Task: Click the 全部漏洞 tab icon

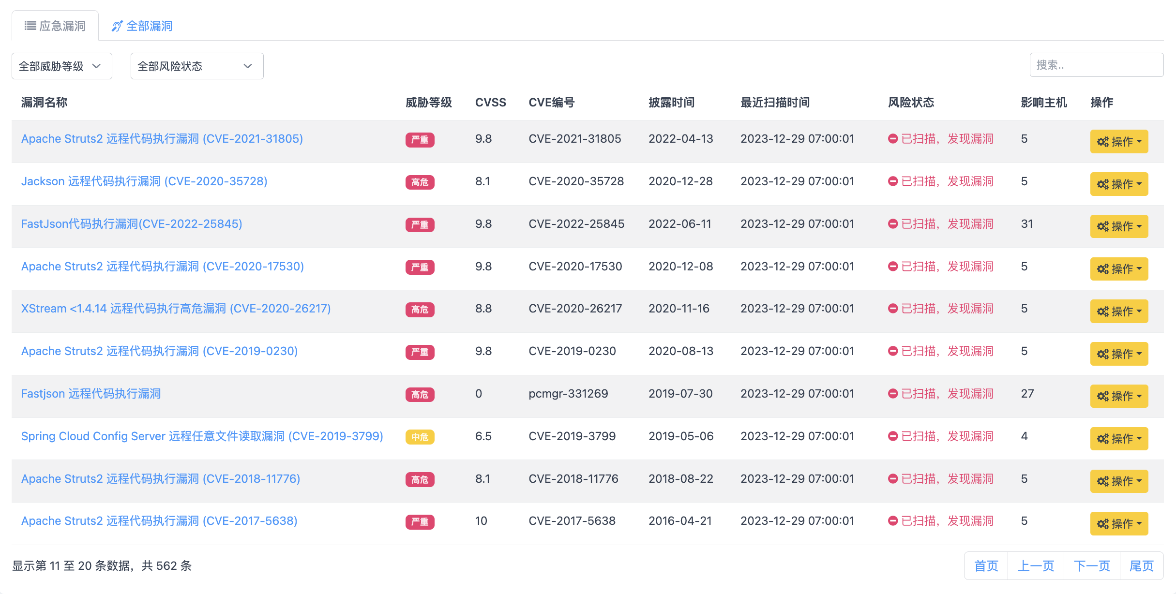Action: coord(117,26)
